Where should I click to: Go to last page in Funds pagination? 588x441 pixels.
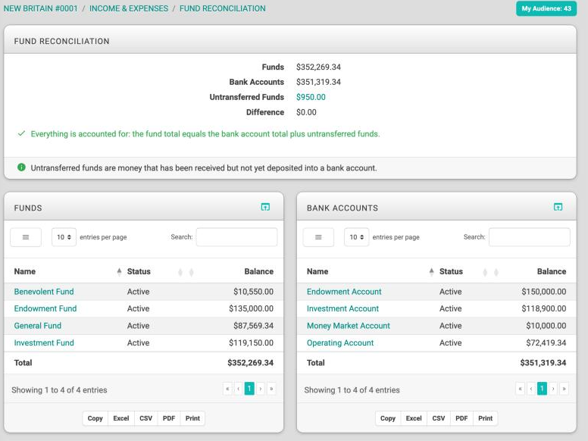[x=271, y=389]
